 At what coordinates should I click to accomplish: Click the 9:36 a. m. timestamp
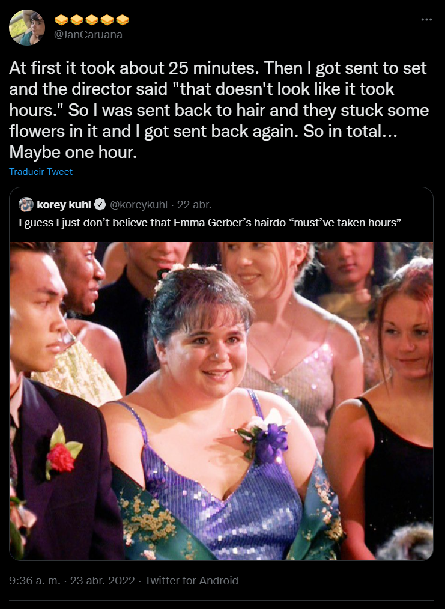coord(35,580)
